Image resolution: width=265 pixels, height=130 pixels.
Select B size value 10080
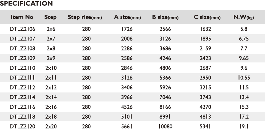pyautogui.click(x=165, y=126)
